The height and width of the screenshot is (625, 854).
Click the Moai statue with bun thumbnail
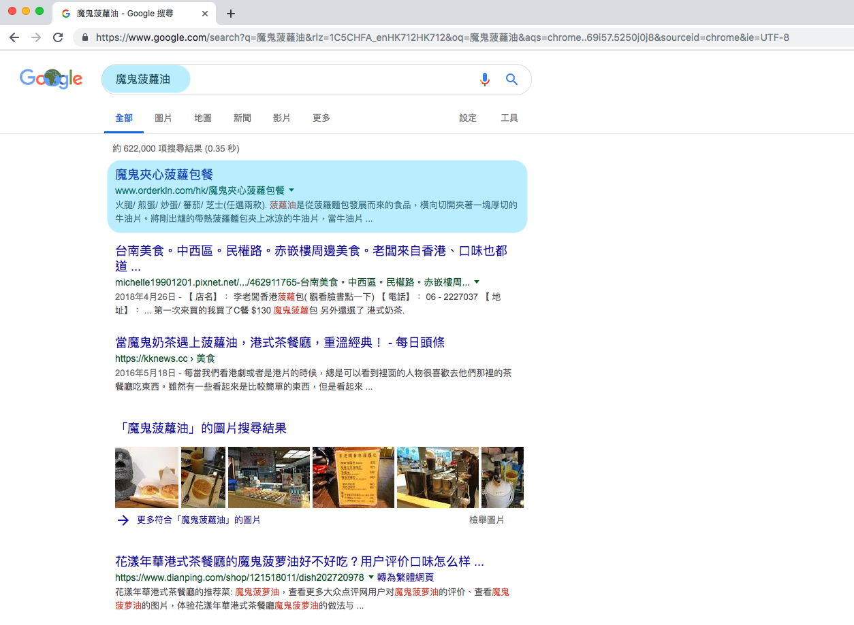point(147,477)
